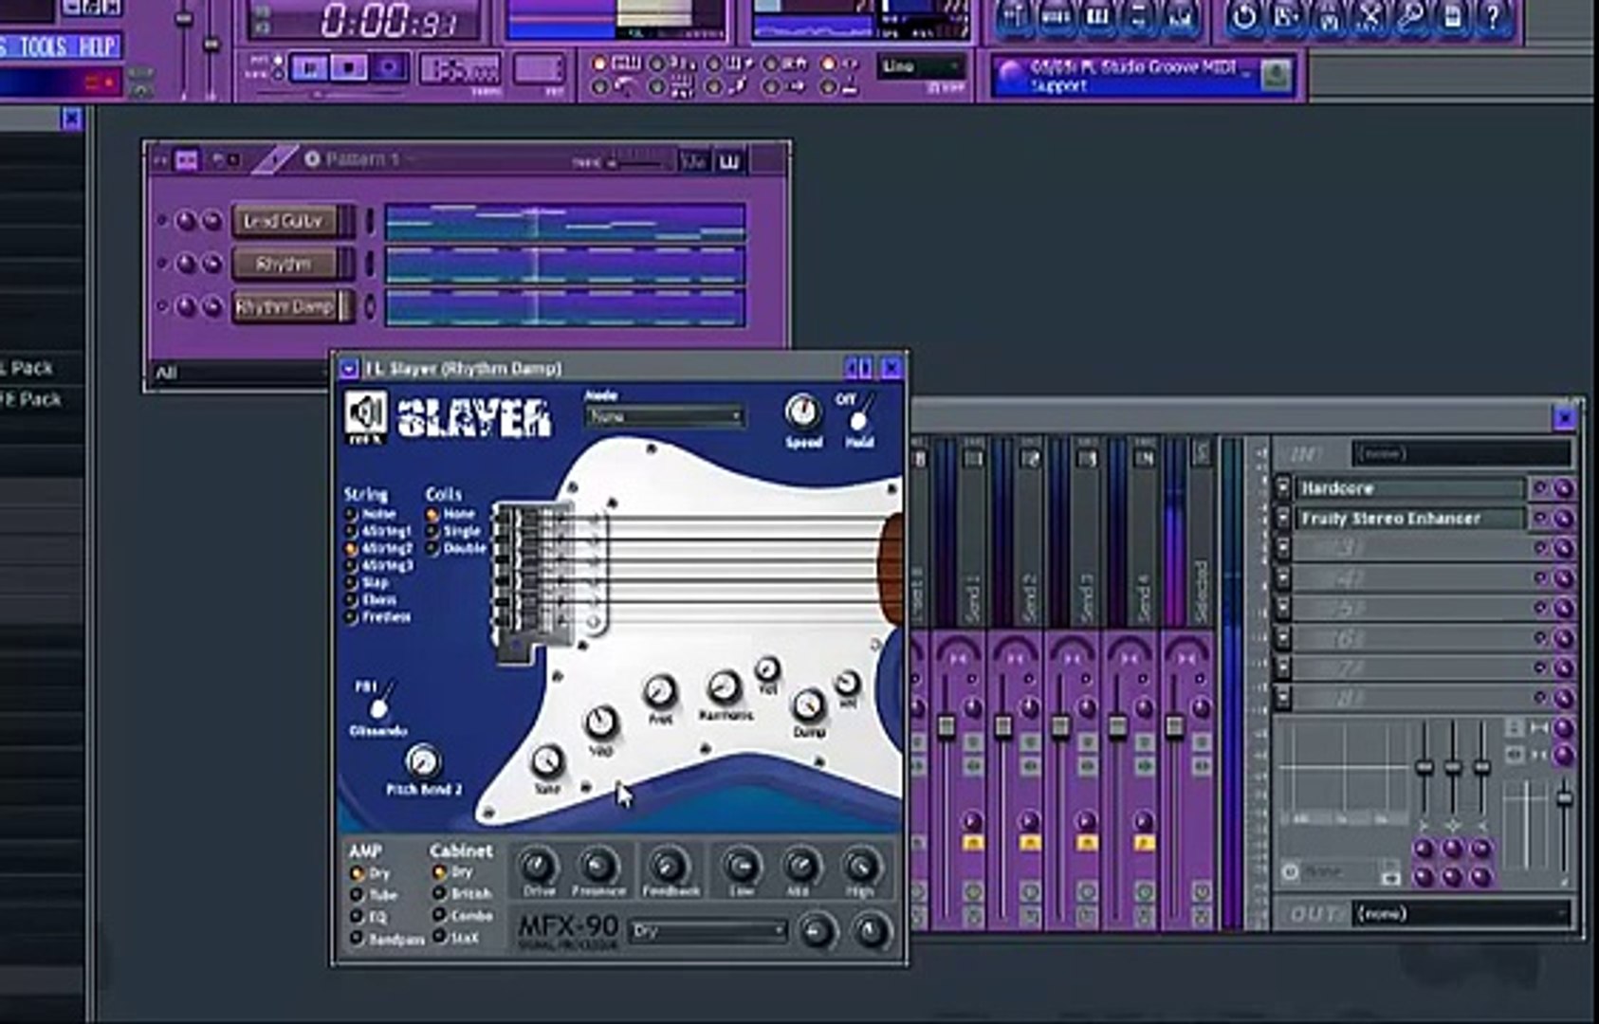The image size is (1599, 1024).
Task: Click the Damp knob on the guitar
Action: click(x=807, y=705)
